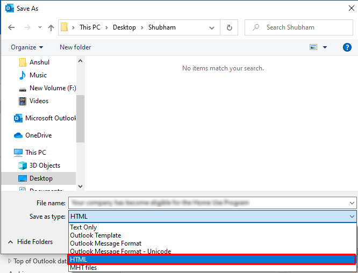Click the Anshul folder icon
Image resolution: width=358 pixels, height=273 pixels.
click(23, 62)
